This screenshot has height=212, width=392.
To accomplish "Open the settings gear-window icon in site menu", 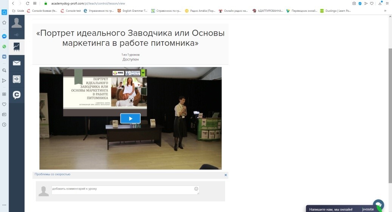I will 17,79.
